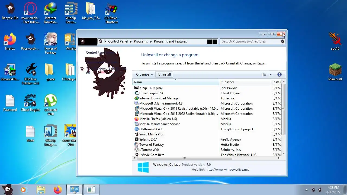This screenshot has width=347, height=195.
Task: Click the Uninstall button
Action: point(165,74)
